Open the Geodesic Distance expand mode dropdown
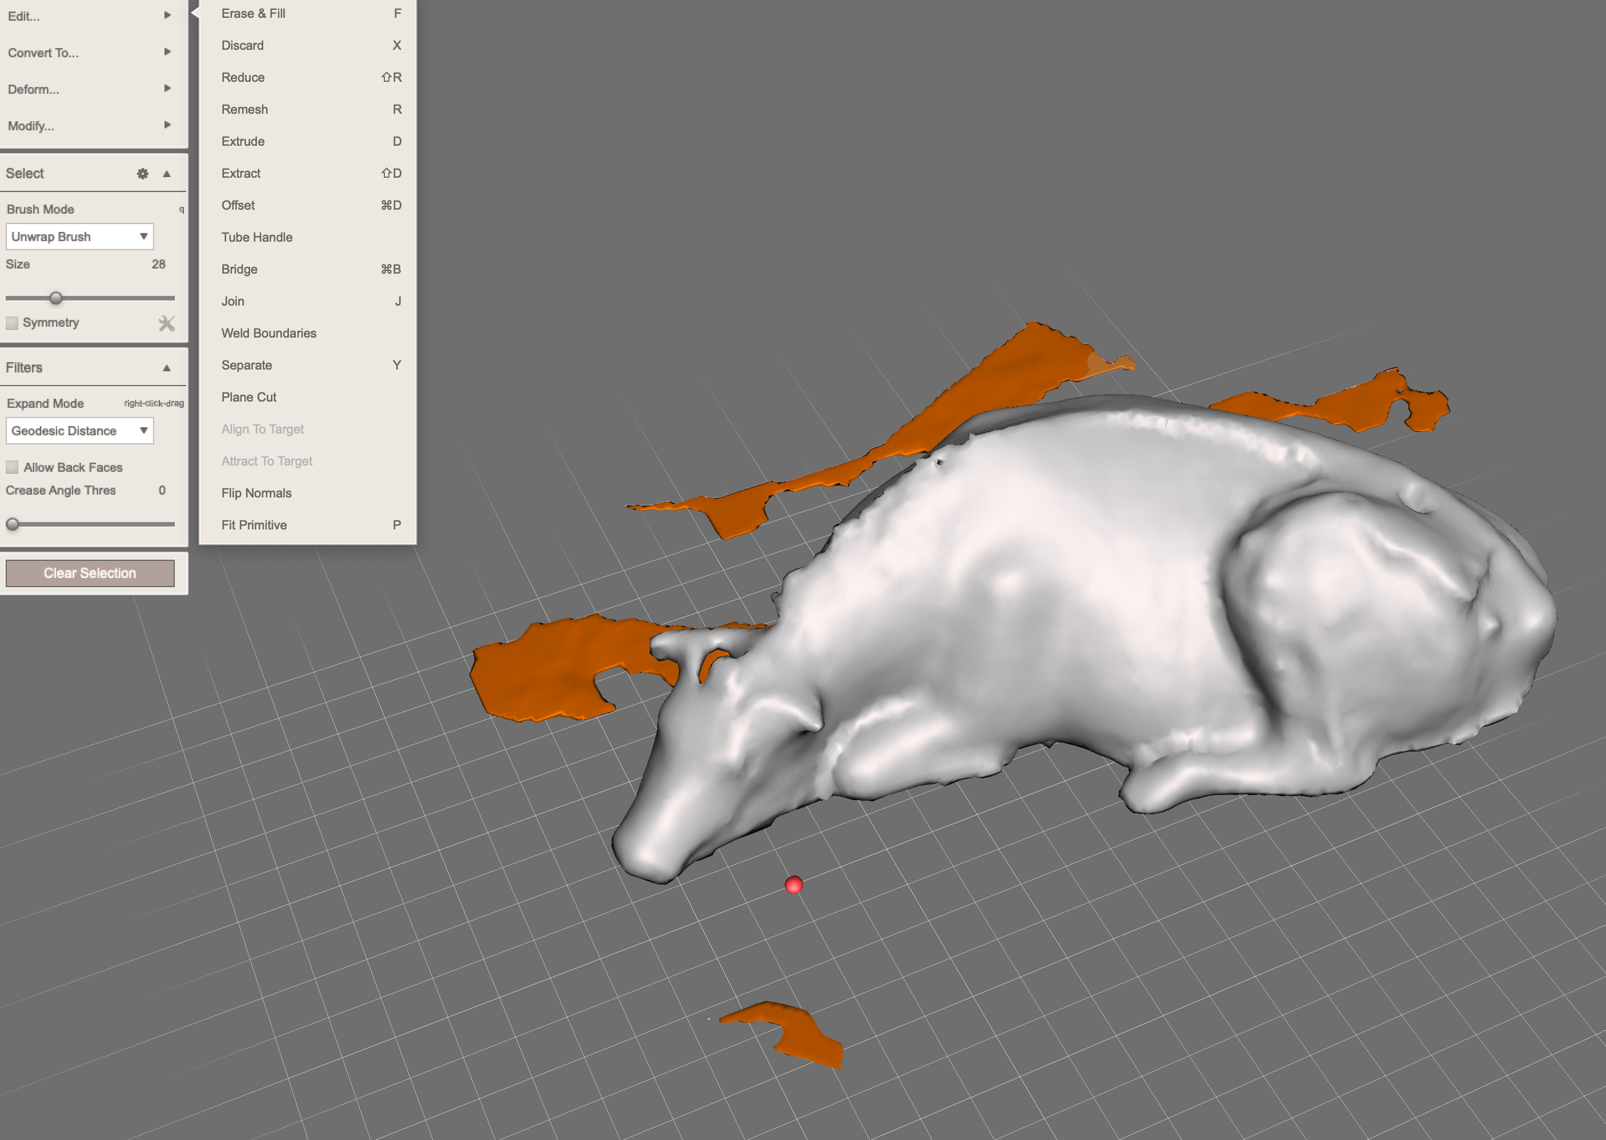The width and height of the screenshot is (1606, 1140). tap(81, 430)
